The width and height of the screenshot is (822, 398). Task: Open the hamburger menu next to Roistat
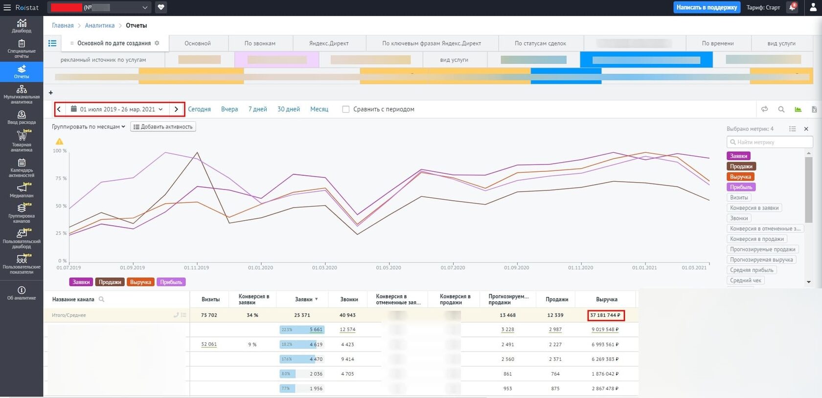[7, 7]
